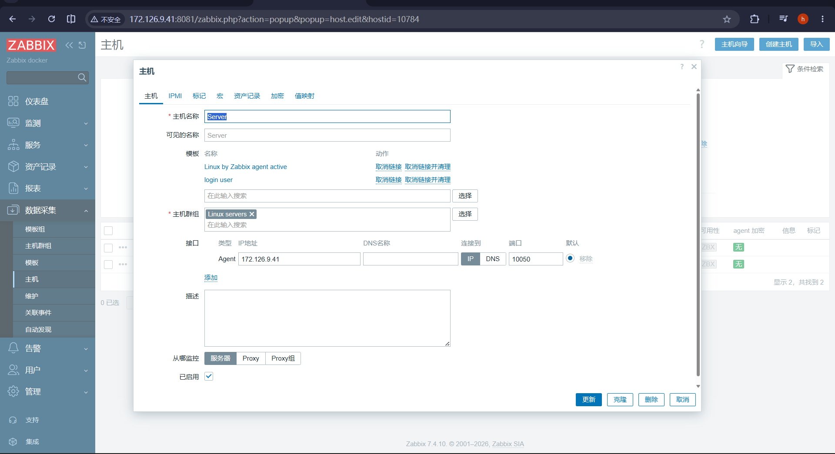Click the Linux by Zabbix agent active link
The height and width of the screenshot is (454, 835).
pyautogui.click(x=246, y=167)
